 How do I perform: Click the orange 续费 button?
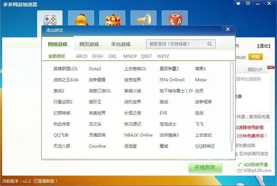pos(255,57)
